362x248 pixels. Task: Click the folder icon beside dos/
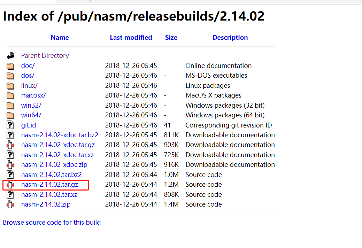(x=10, y=76)
